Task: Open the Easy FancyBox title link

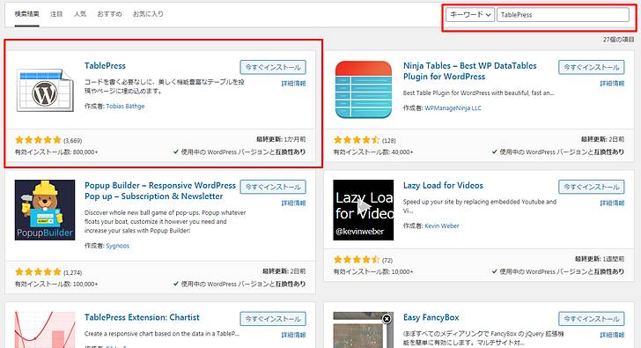Action: click(431, 317)
